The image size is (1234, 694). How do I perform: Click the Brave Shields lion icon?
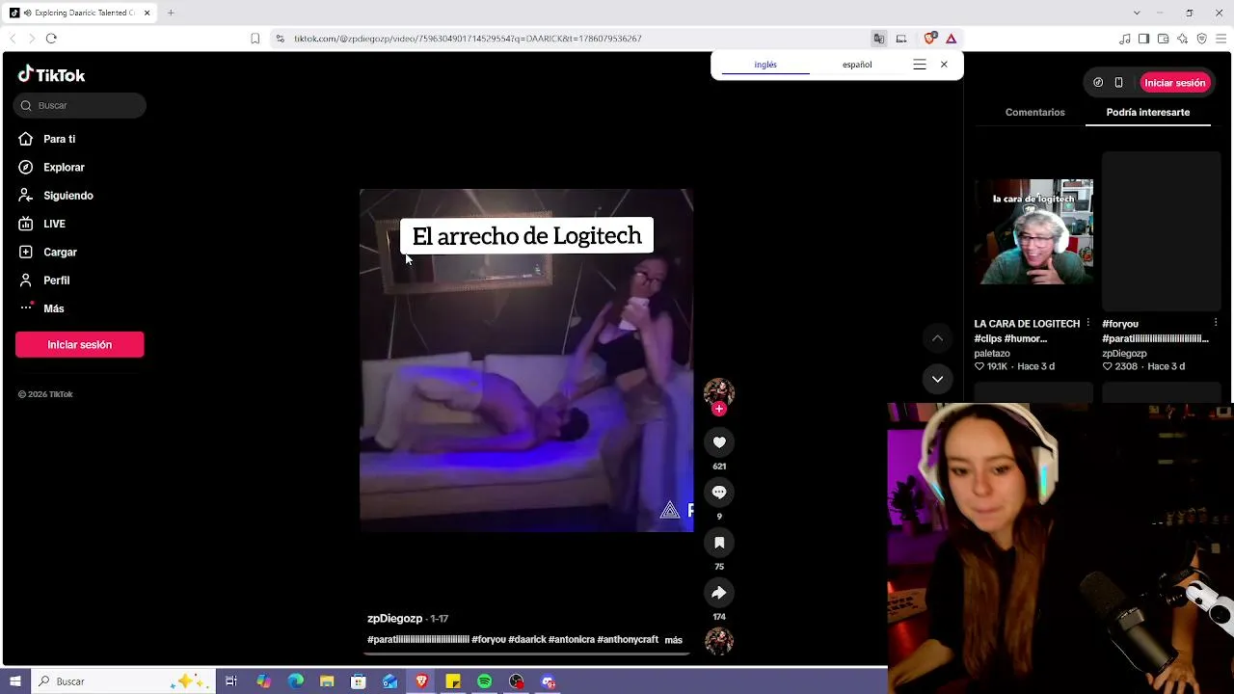(929, 39)
